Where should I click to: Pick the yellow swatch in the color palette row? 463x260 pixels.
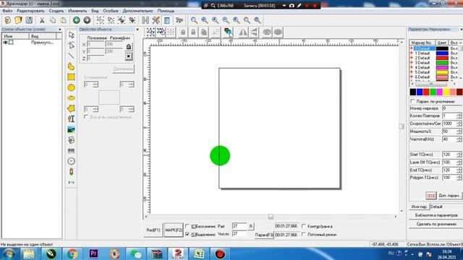[x=446, y=92]
